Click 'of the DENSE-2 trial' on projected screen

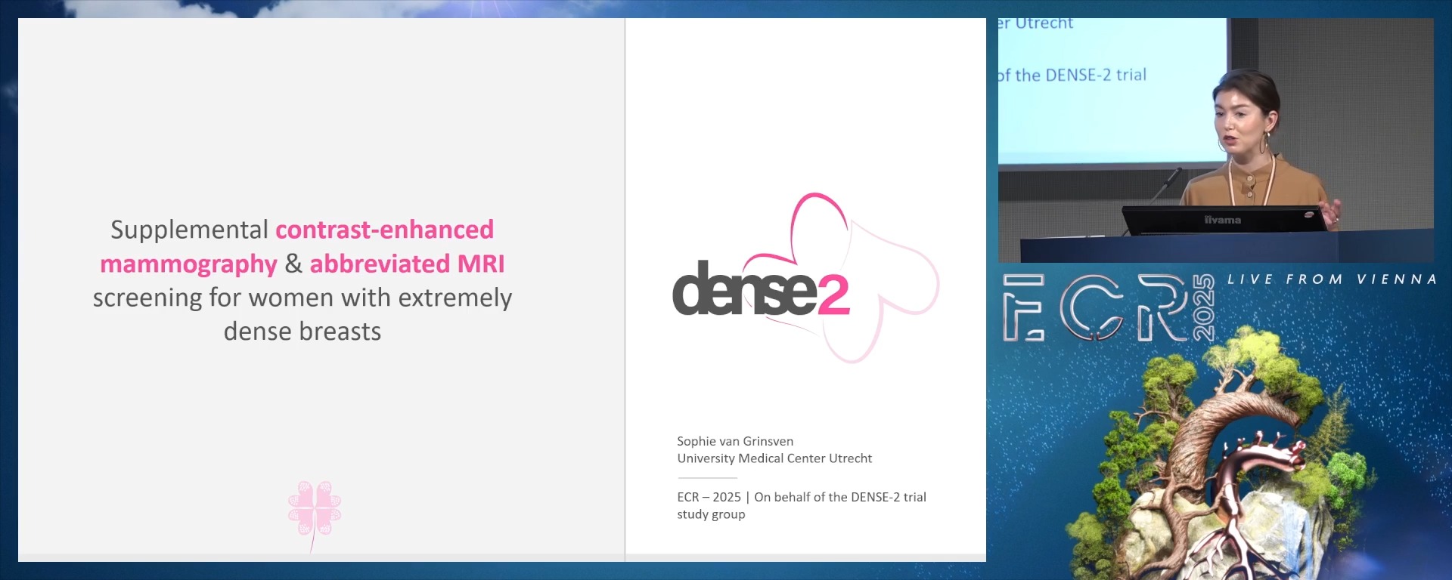1072,75
